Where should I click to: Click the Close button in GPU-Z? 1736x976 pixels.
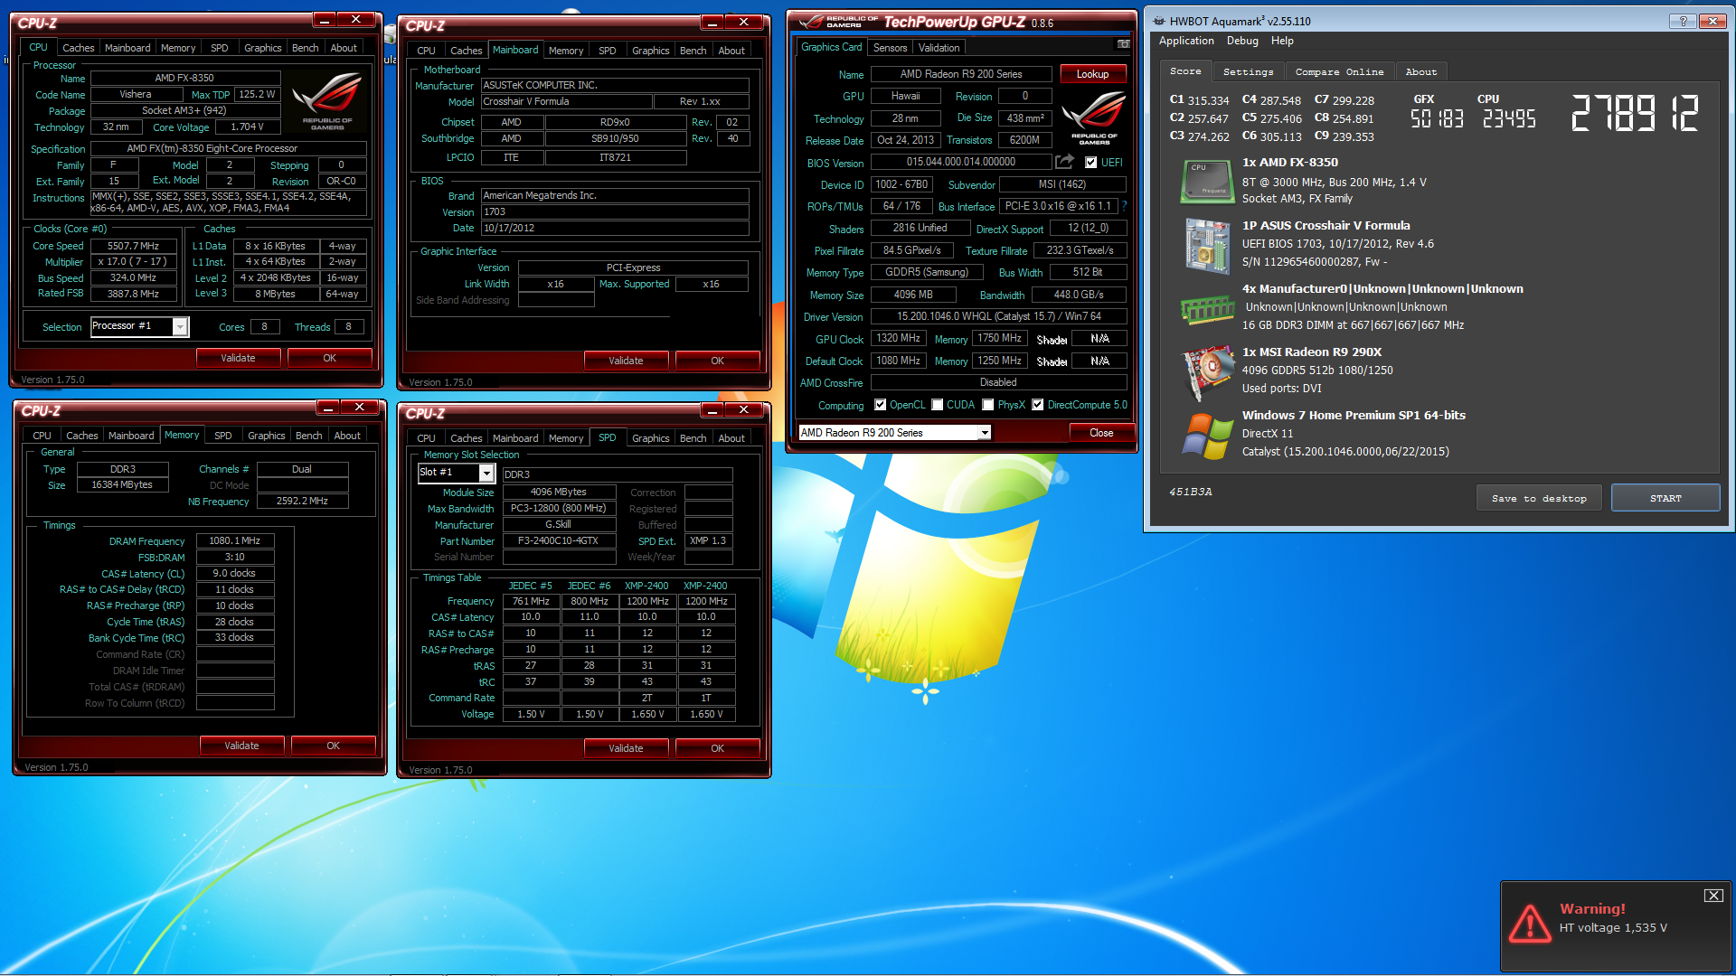click(x=1100, y=433)
